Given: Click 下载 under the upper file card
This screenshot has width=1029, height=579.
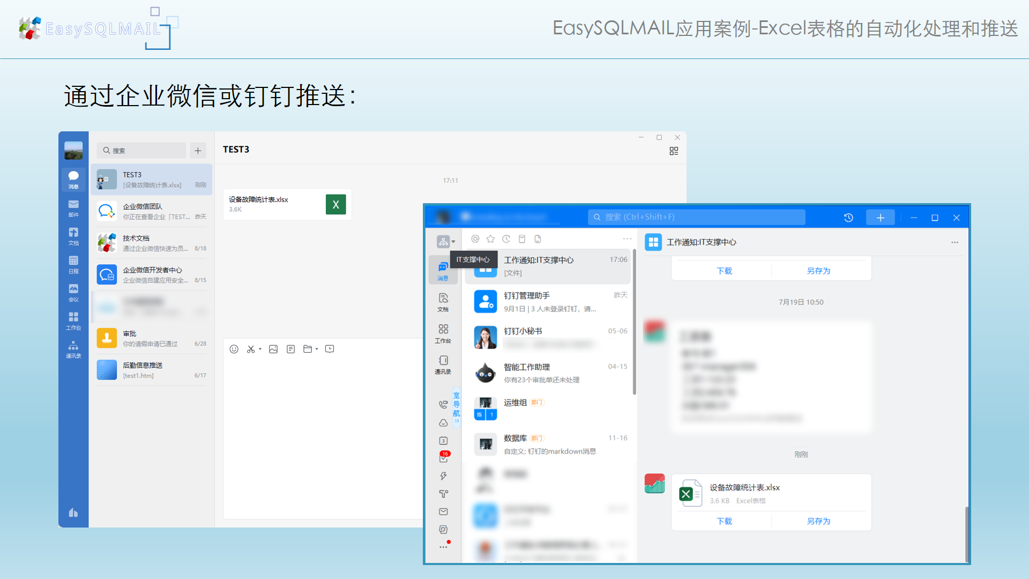Looking at the screenshot, I should tap(724, 271).
